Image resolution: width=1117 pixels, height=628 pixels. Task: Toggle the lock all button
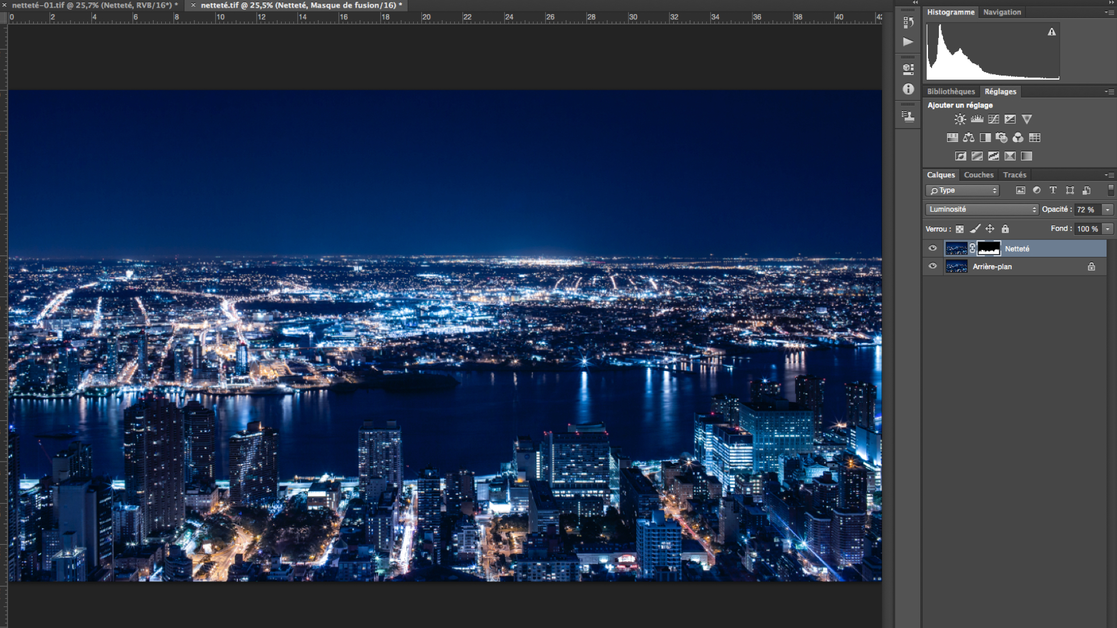click(1005, 229)
